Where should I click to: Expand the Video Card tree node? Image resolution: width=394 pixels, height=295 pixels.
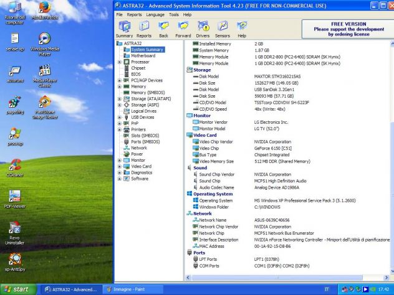coord(120,166)
